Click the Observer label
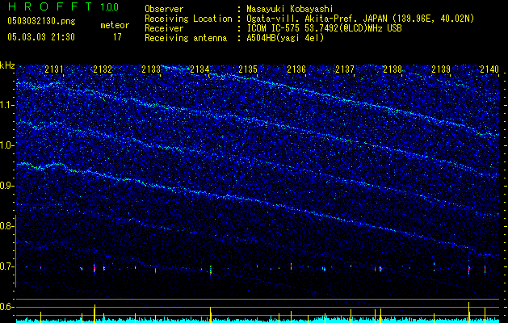 164,9
